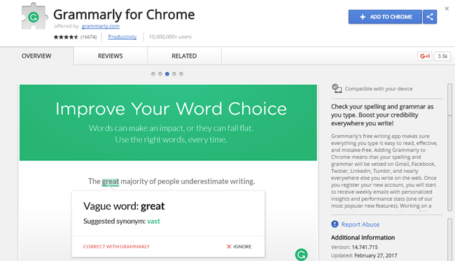Click the star rating in the header
Viewport: 455px width, 261px height.
click(66, 37)
